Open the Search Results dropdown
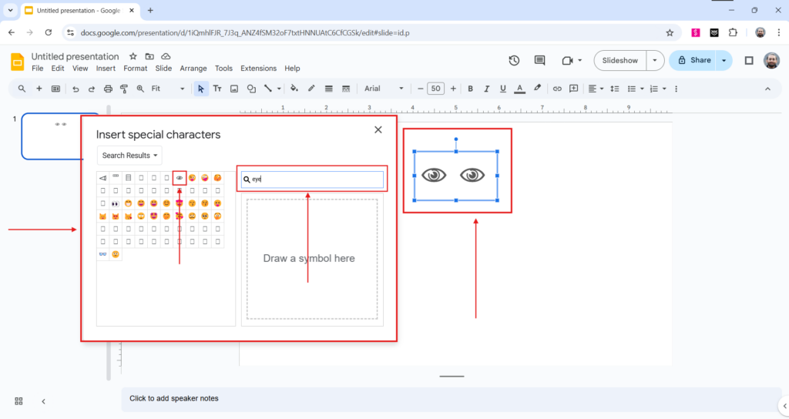 coord(129,156)
